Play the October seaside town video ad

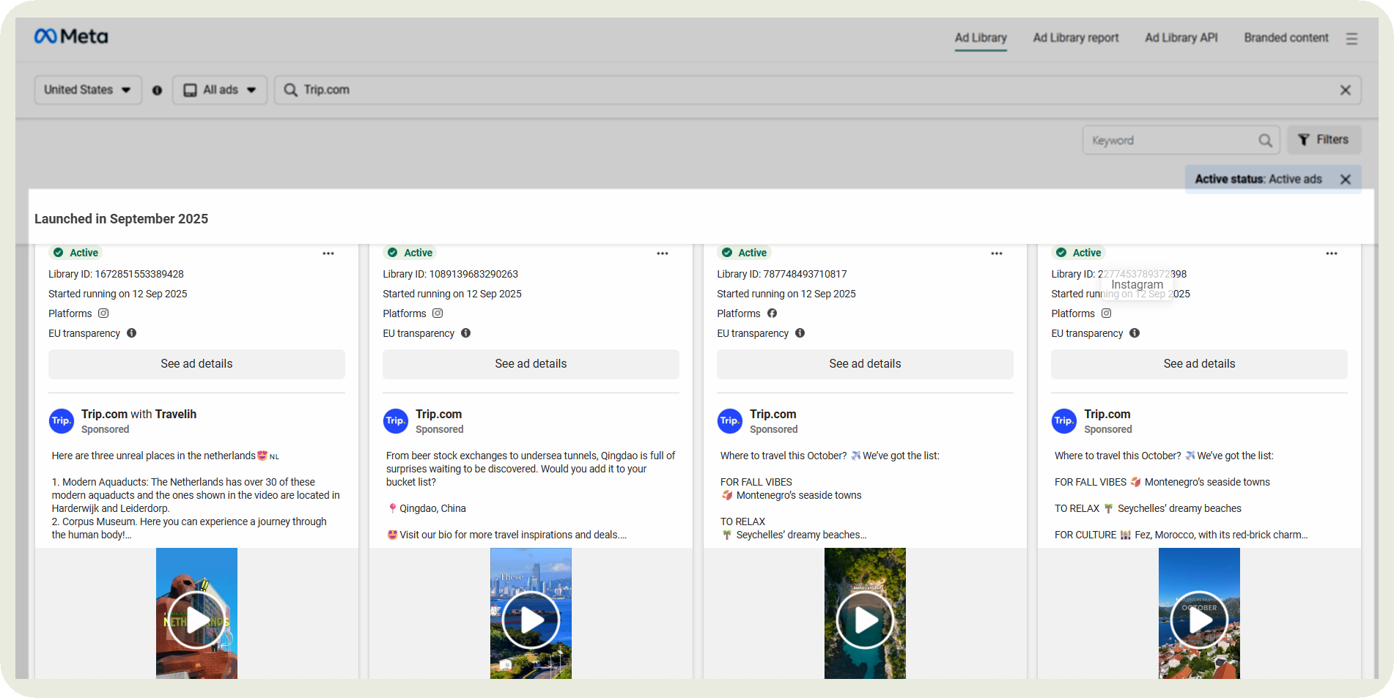[1199, 620]
